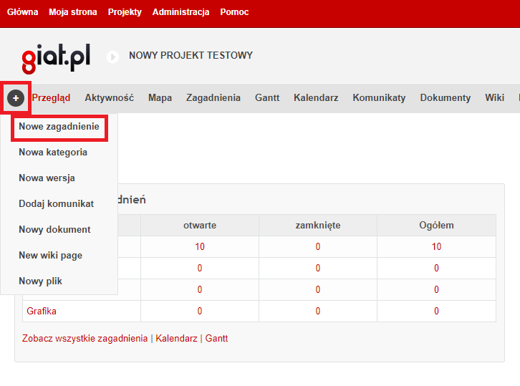Viewport: 520px width, 386px height.
Task: Switch to the Gantt tab
Action: (x=267, y=98)
